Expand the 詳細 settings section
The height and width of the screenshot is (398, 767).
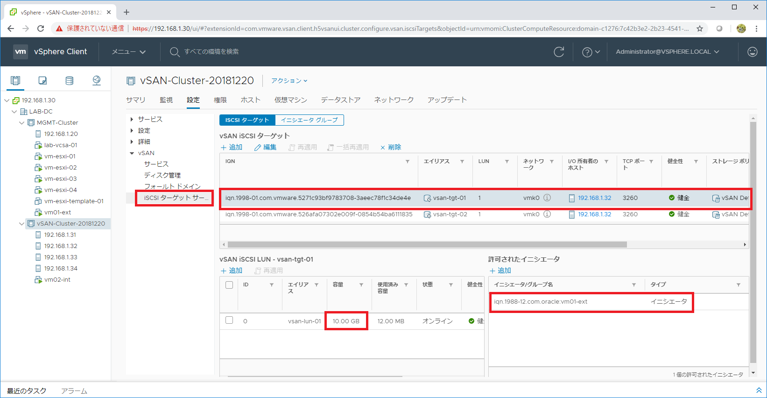pyautogui.click(x=132, y=142)
